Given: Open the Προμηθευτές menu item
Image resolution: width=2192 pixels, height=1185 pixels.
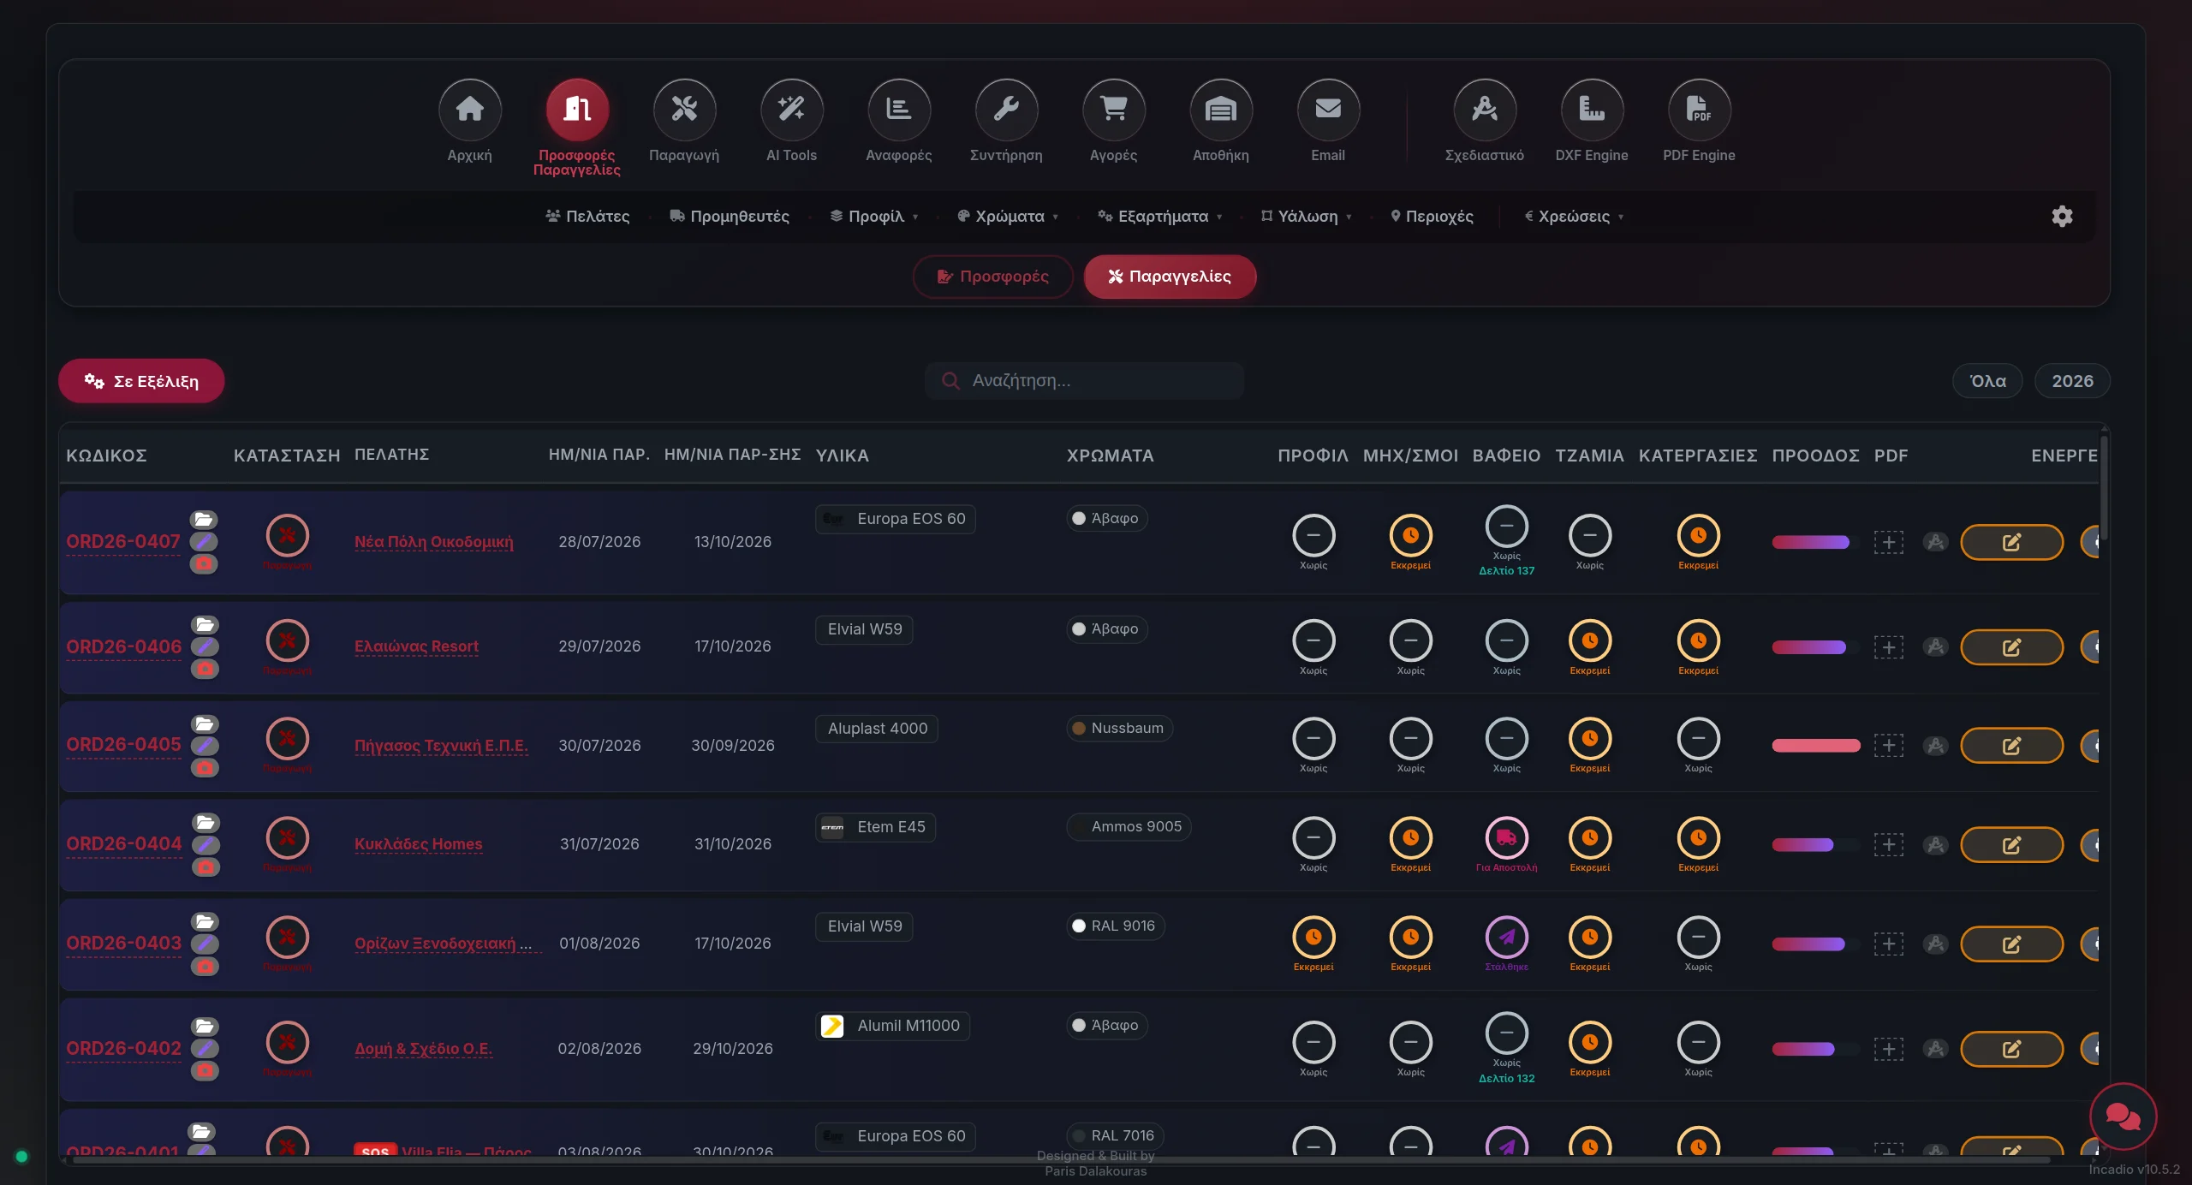Looking at the screenshot, I should (x=730, y=217).
